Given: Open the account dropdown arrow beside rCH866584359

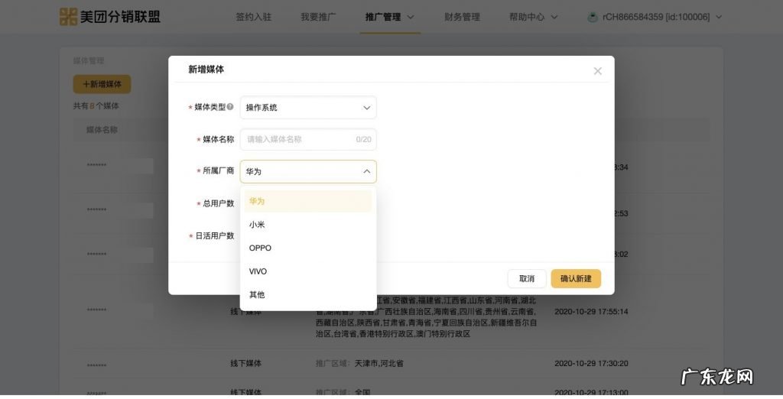Looking at the screenshot, I should 719,17.
